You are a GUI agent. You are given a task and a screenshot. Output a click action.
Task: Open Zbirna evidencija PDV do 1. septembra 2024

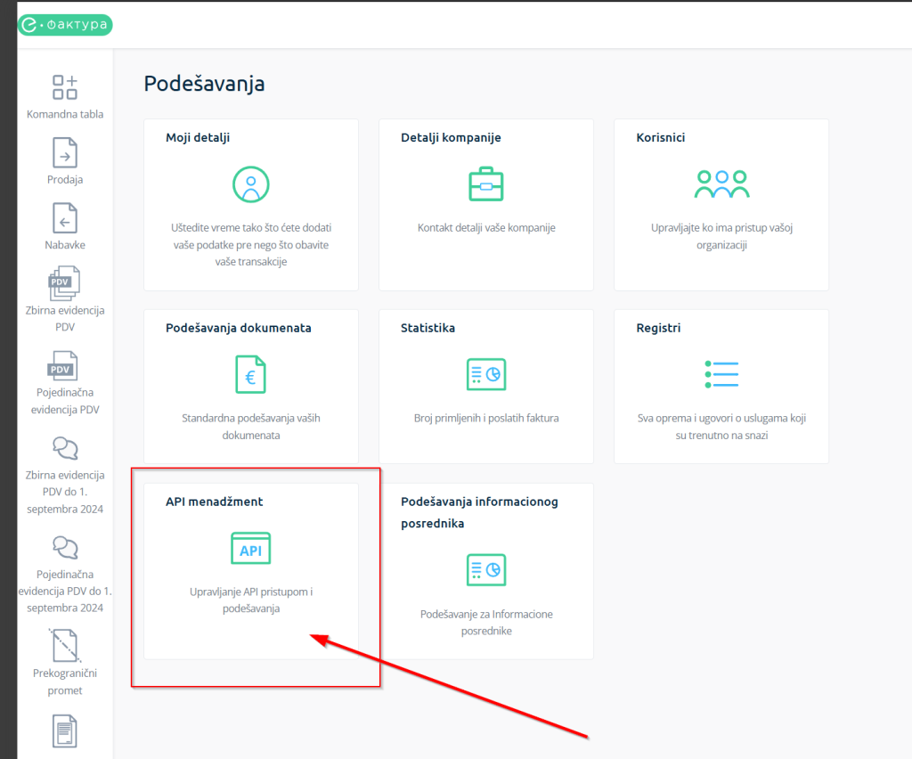(64, 447)
